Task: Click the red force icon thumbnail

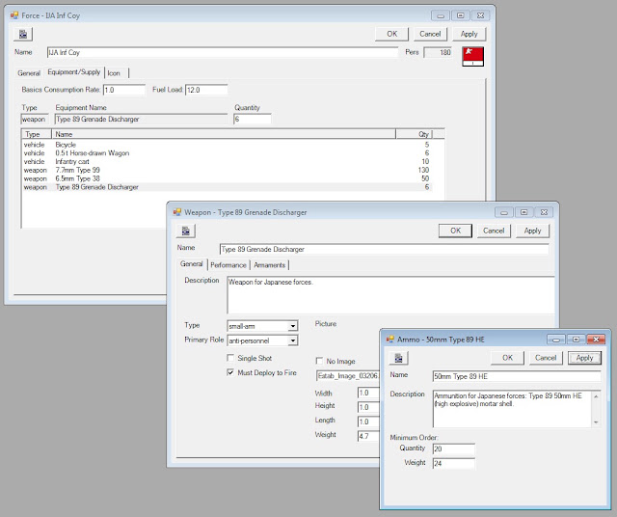Action: pos(472,56)
